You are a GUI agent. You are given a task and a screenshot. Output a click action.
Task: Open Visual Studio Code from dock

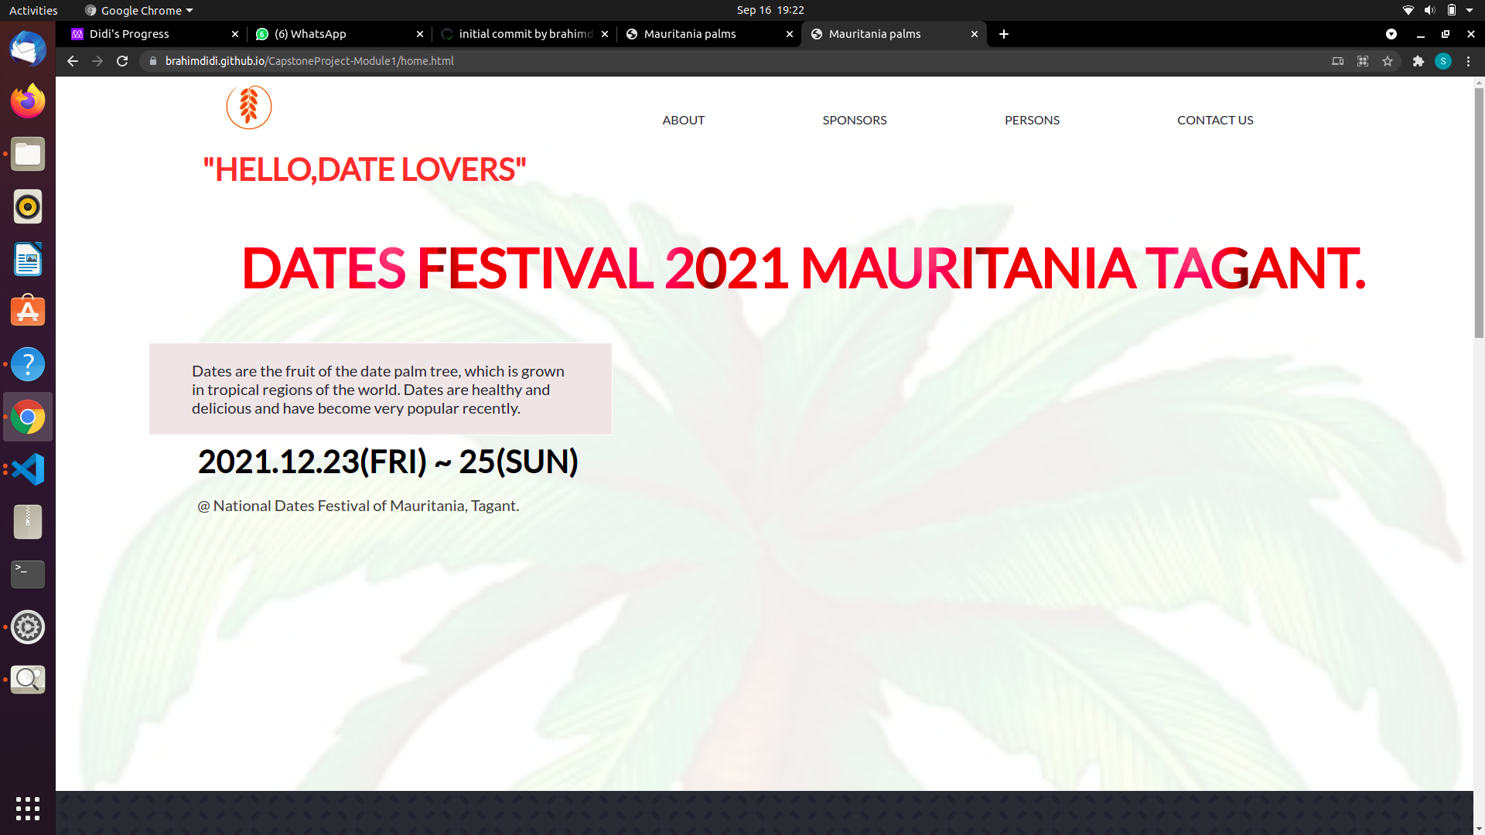tap(28, 469)
